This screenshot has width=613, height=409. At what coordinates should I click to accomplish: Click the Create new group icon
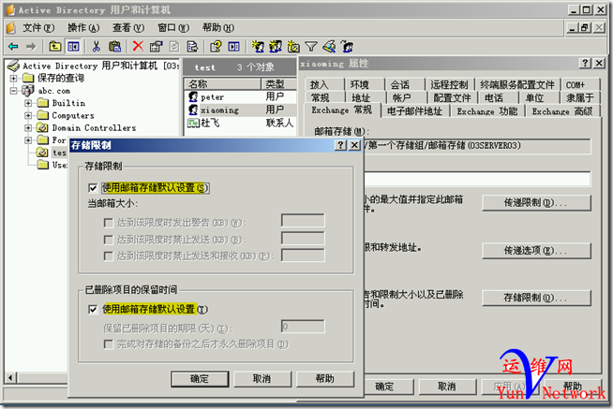(x=276, y=47)
